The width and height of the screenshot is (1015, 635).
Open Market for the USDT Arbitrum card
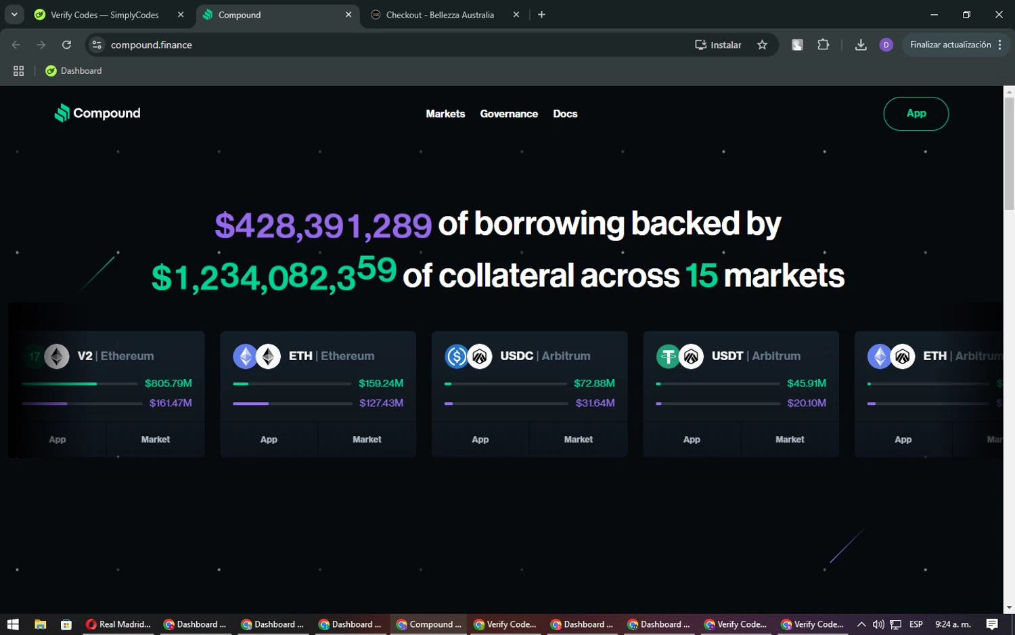coord(790,439)
